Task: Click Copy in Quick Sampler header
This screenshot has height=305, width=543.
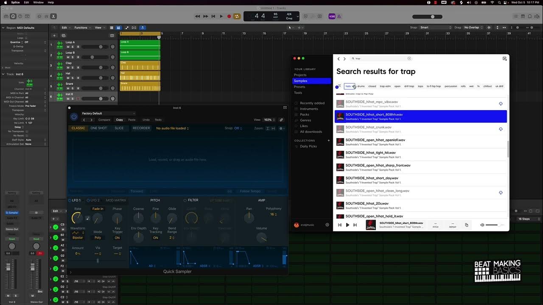Action: [x=119, y=120]
